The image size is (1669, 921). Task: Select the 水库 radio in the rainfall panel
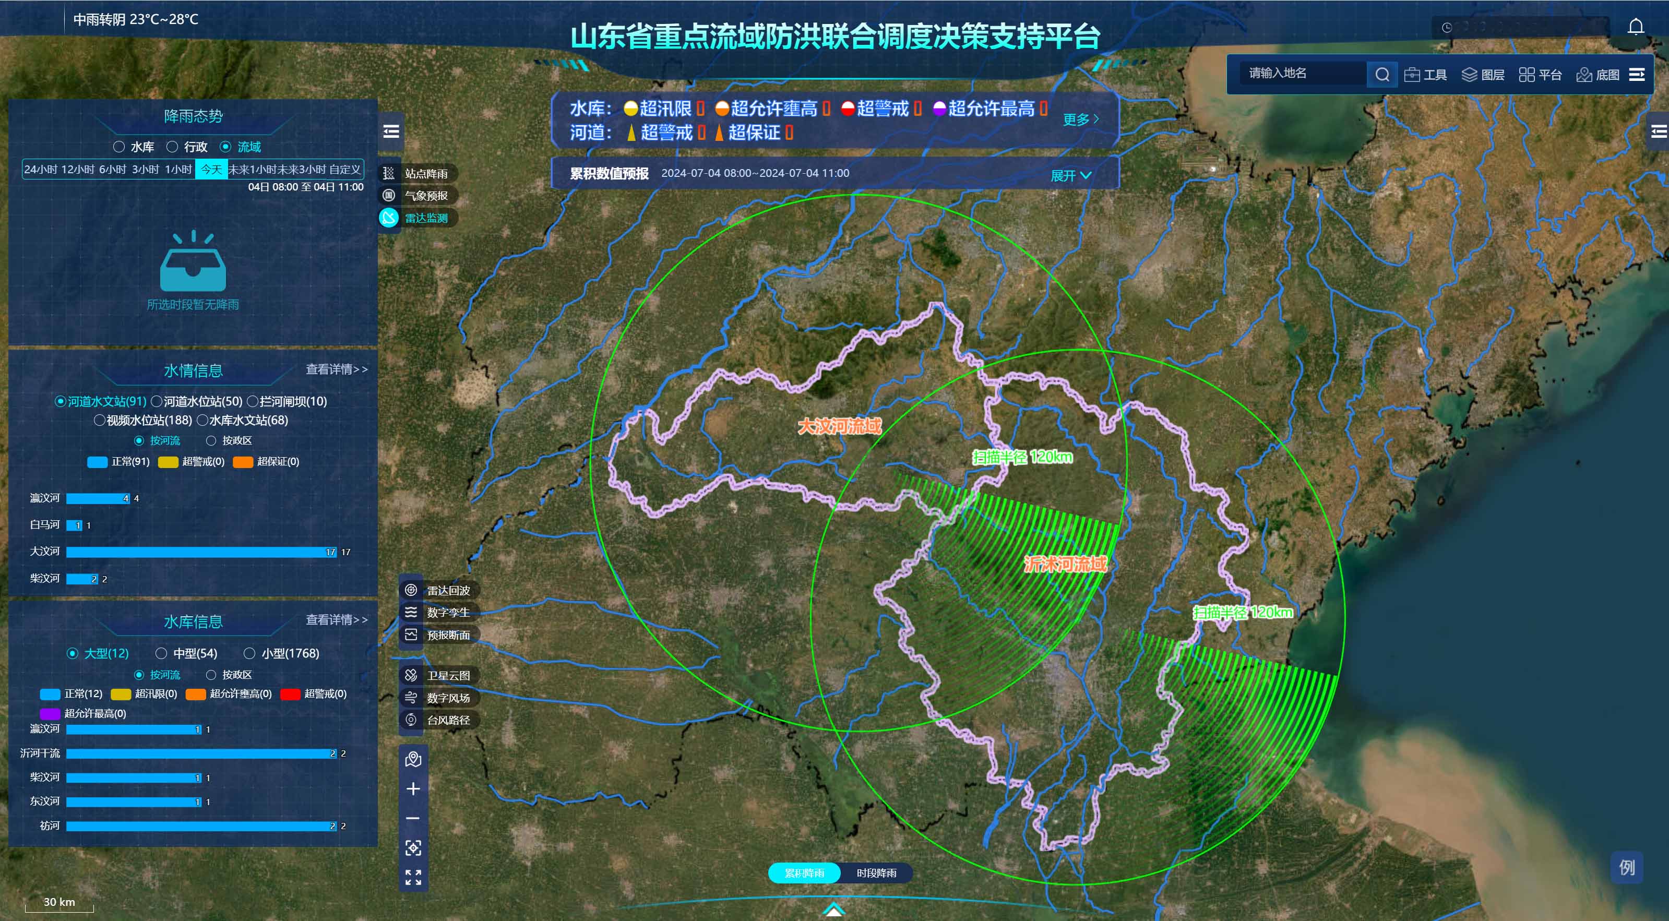(119, 147)
